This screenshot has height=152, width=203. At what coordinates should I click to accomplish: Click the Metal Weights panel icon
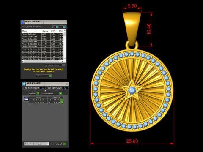[x=22, y=22]
